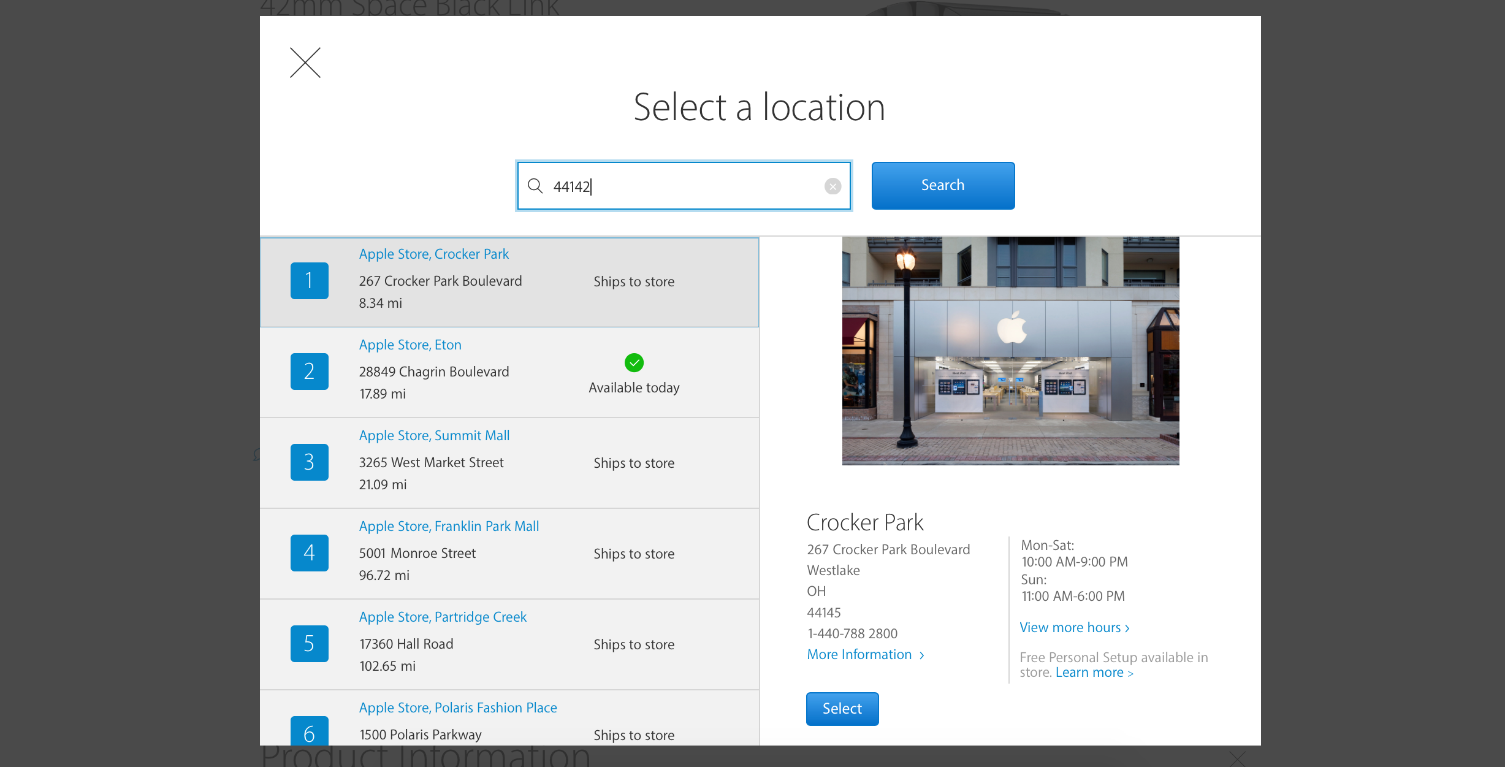This screenshot has width=1505, height=767.
Task: Click the Select a location heading
Action: point(759,107)
